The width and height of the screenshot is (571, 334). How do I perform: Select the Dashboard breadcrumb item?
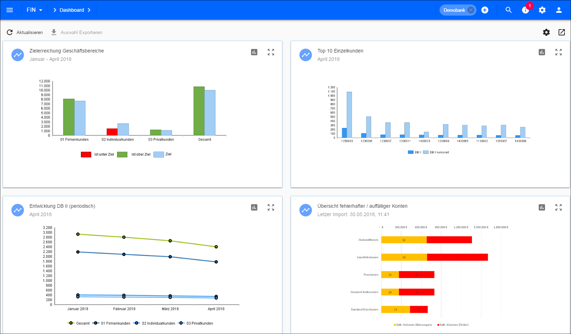[72, 10]
